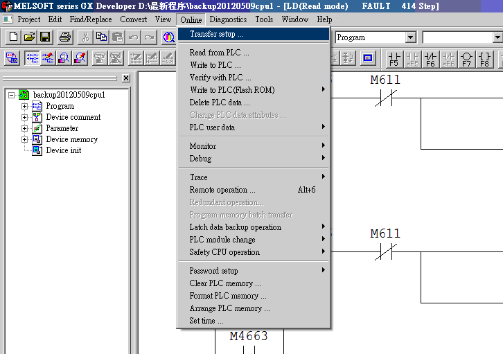The height and width of the screenshot is (354, 503).
Task: Click the Cut scissors icon
Action: pyautogui.click(x=85, y=37)
